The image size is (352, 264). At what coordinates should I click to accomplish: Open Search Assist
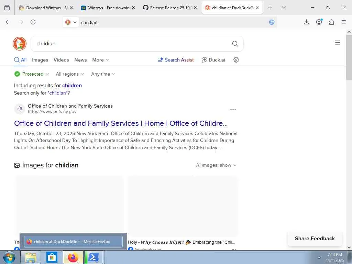(176, 60)
